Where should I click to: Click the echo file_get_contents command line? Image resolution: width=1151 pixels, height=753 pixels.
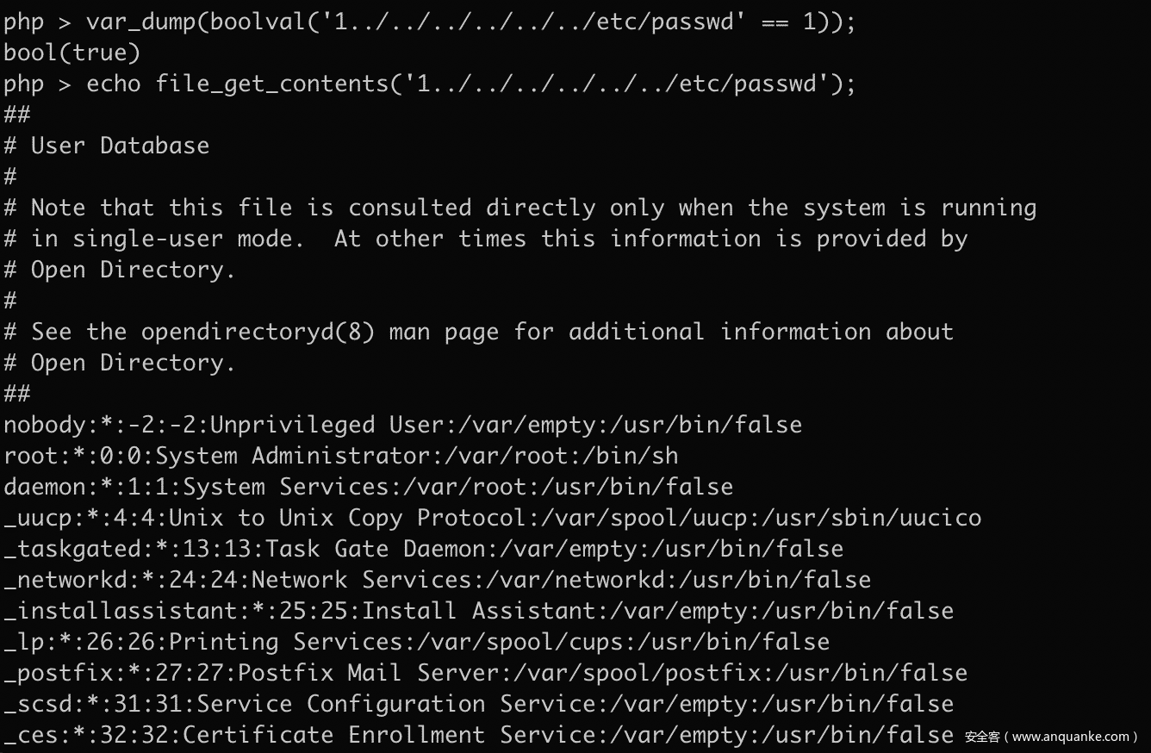click(429, 84)
